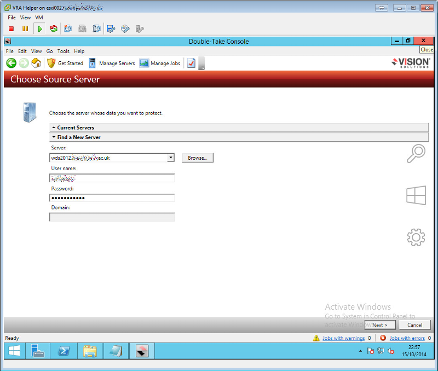Click the Windows logo icon on right side
This screenshot has width=438, height=371.
point(416,195)
